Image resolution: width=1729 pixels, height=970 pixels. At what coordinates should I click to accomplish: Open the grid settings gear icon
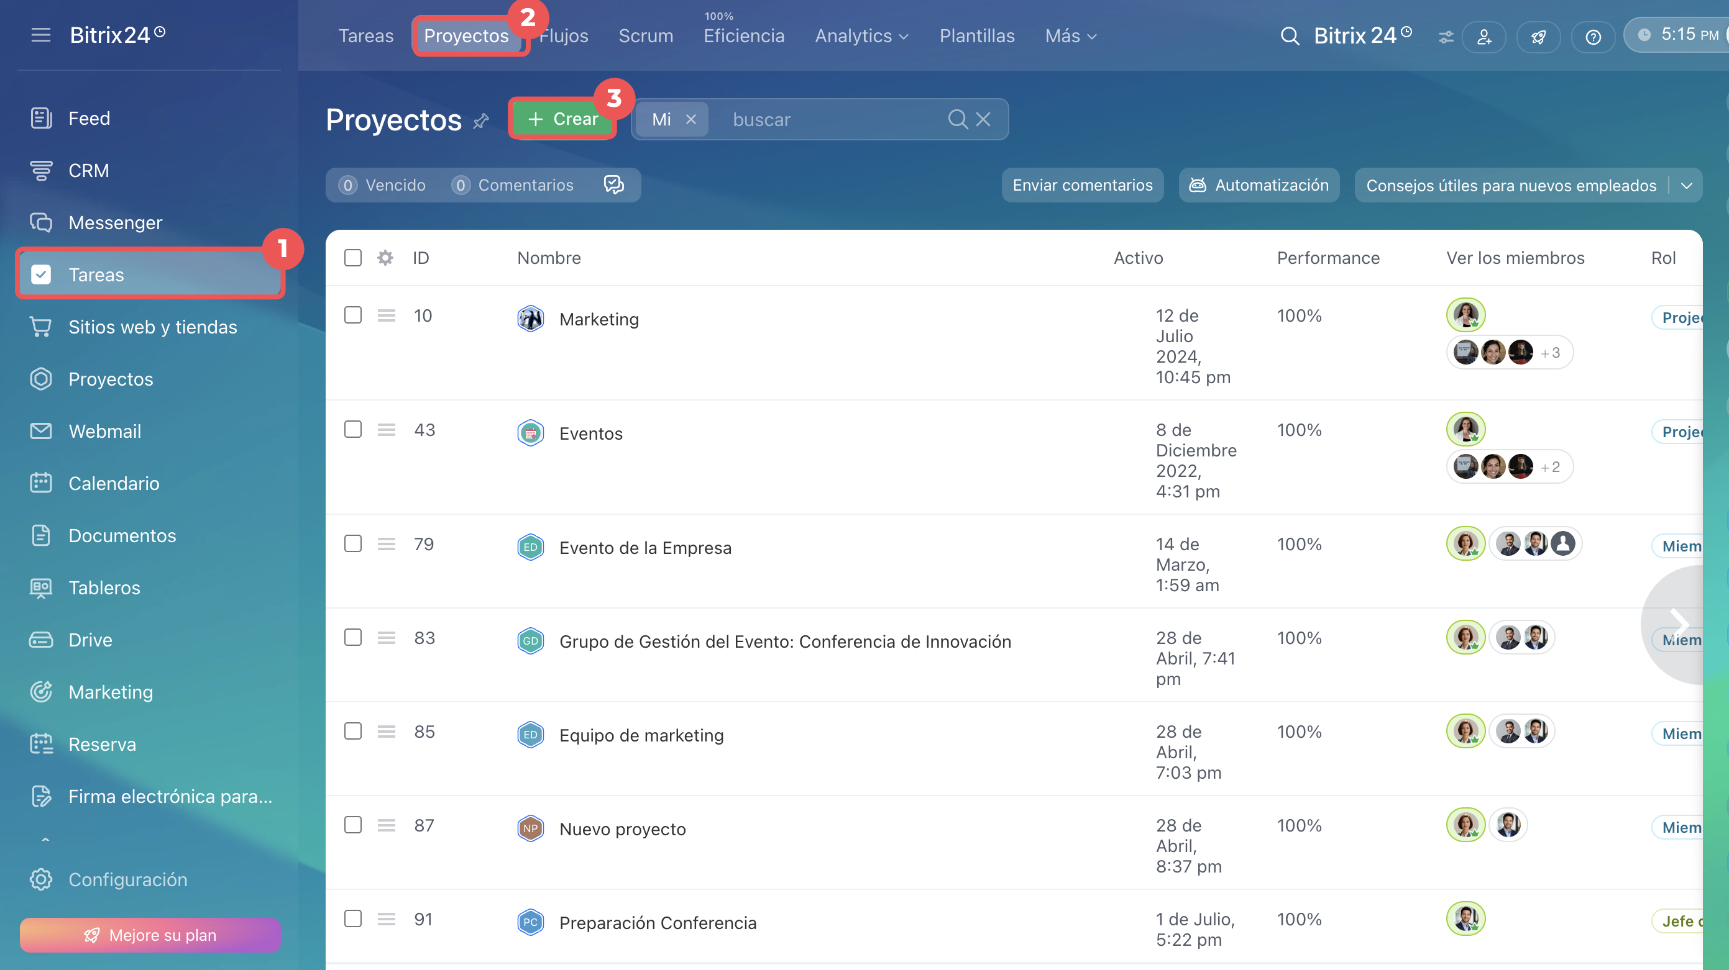coord(385,258)
